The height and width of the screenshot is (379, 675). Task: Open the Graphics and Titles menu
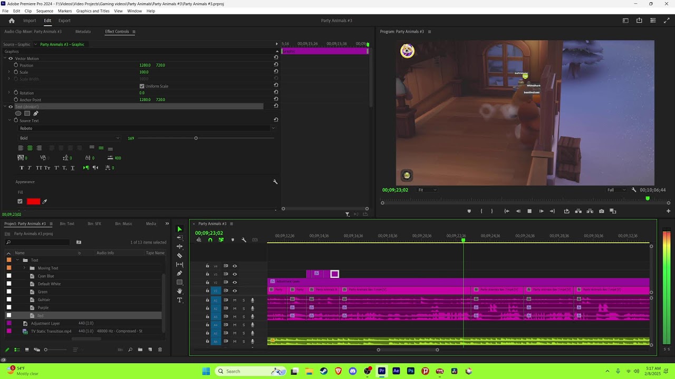pyautogui.click(x=93, y=11)
